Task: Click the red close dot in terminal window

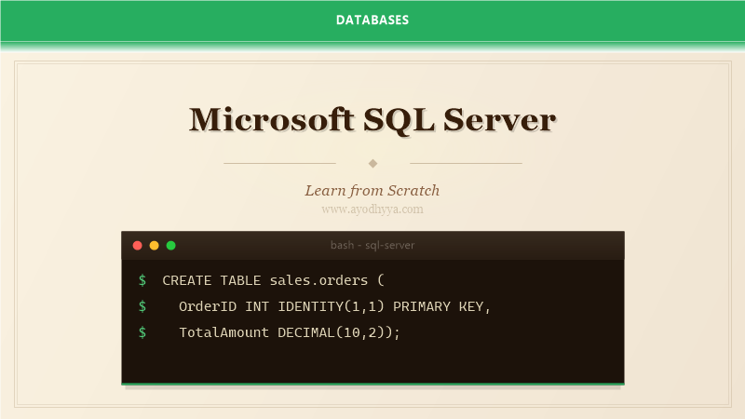Action: point(137,245)
